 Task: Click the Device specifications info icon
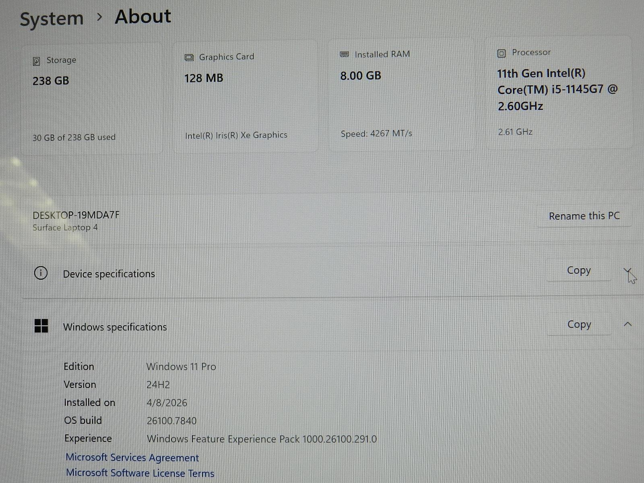(x=41, y=273)
